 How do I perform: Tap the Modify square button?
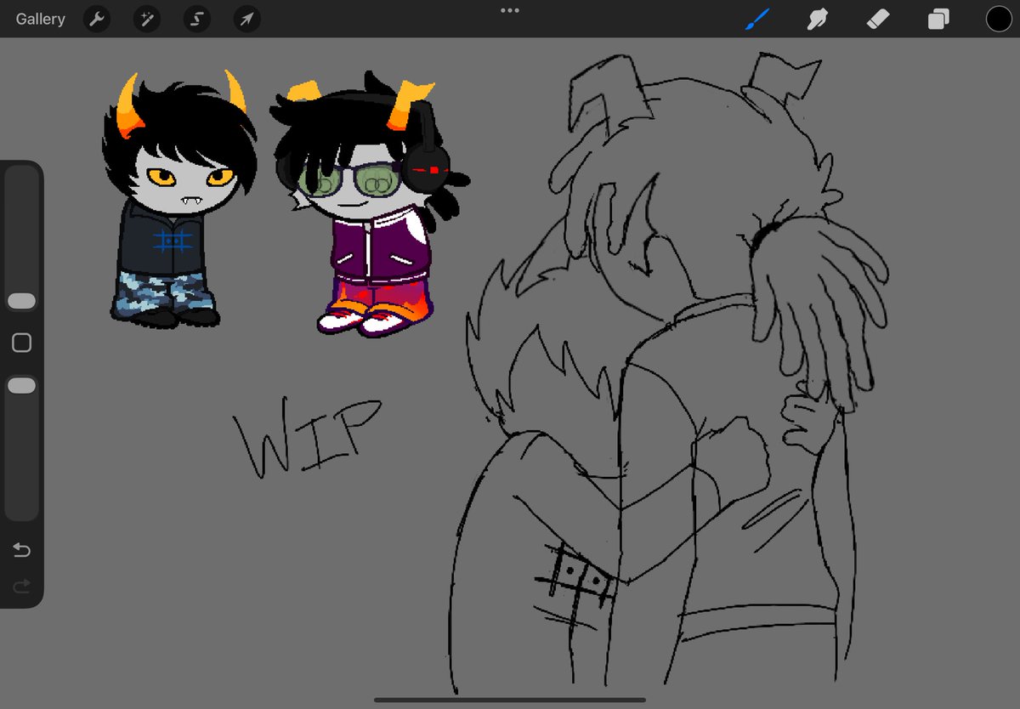(x=22, y=343)
